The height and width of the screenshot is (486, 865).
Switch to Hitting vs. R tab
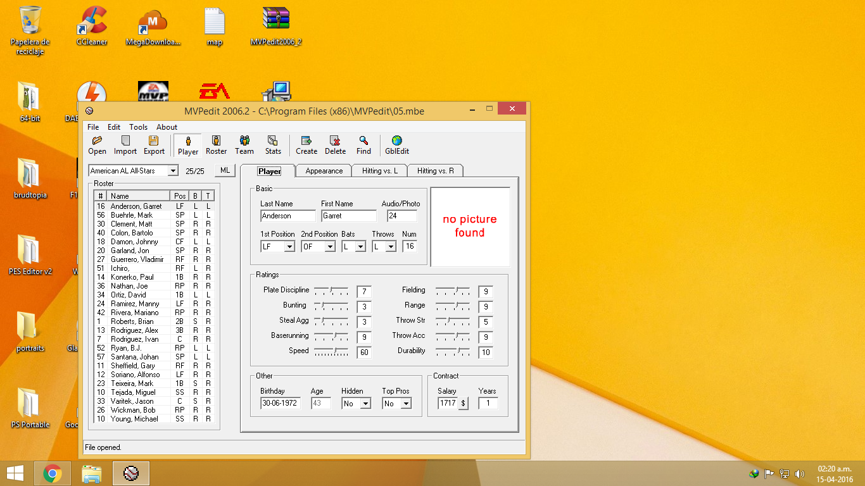pos(436,171)
